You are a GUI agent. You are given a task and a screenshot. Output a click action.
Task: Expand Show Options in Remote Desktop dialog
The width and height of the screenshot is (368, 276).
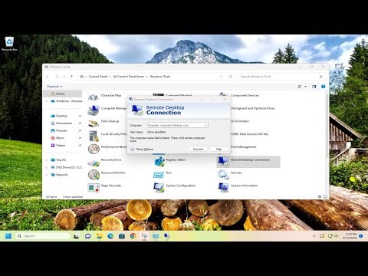[x=142, y=149]
